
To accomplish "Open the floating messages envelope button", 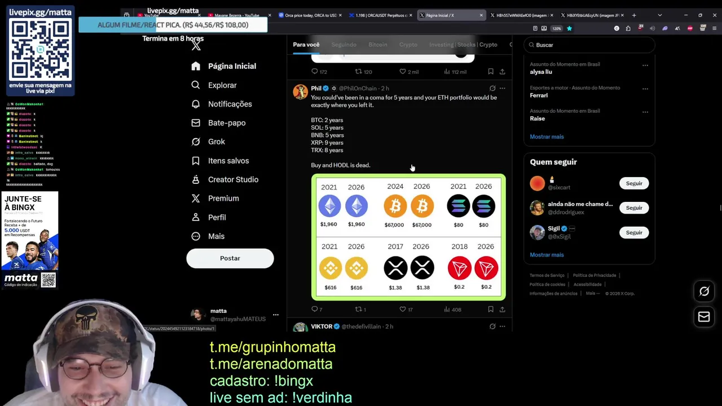I will click(704, 317).
